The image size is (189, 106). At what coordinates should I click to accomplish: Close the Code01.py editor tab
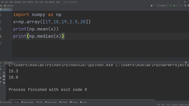(11, 9)
